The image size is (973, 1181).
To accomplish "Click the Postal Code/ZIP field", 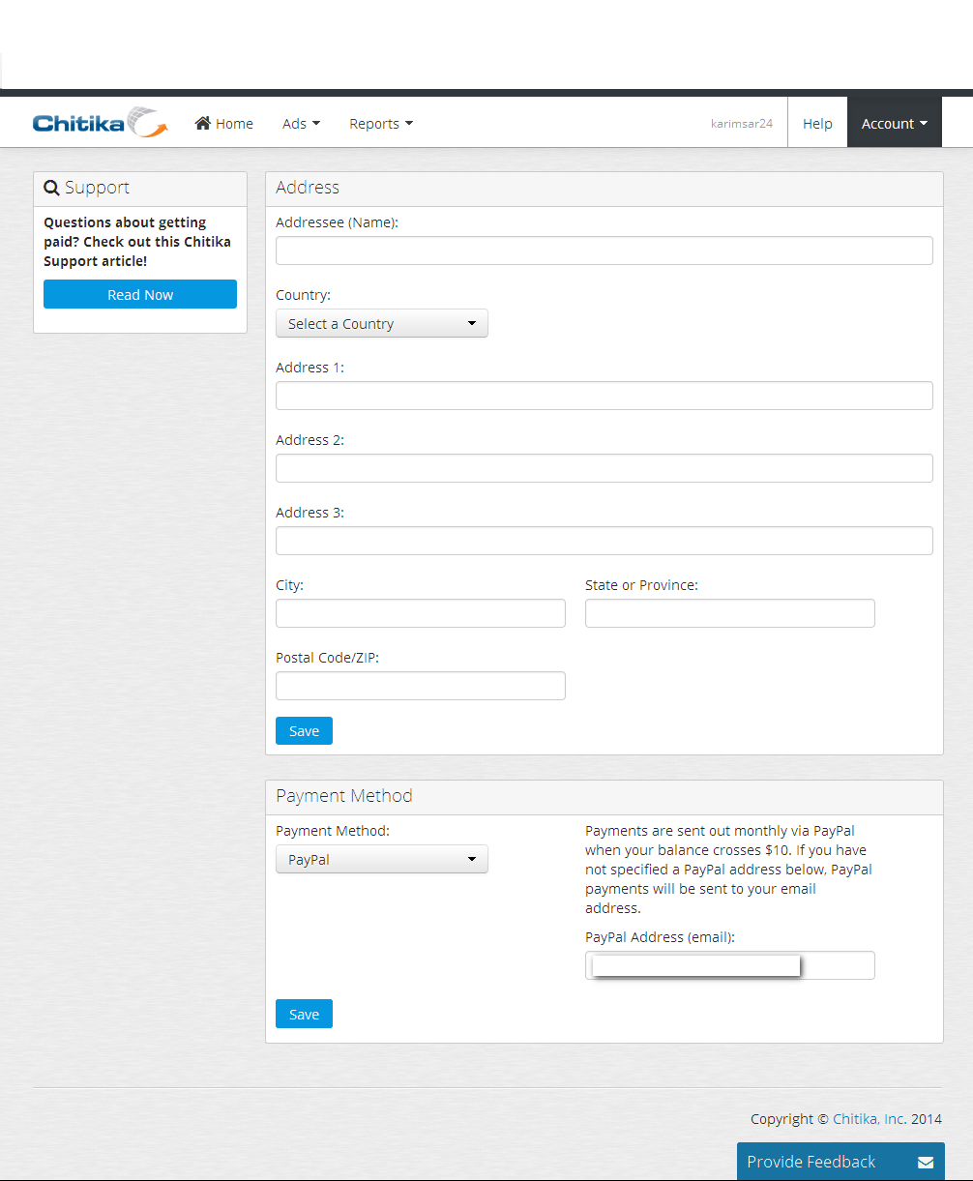I will click(421, 686).
